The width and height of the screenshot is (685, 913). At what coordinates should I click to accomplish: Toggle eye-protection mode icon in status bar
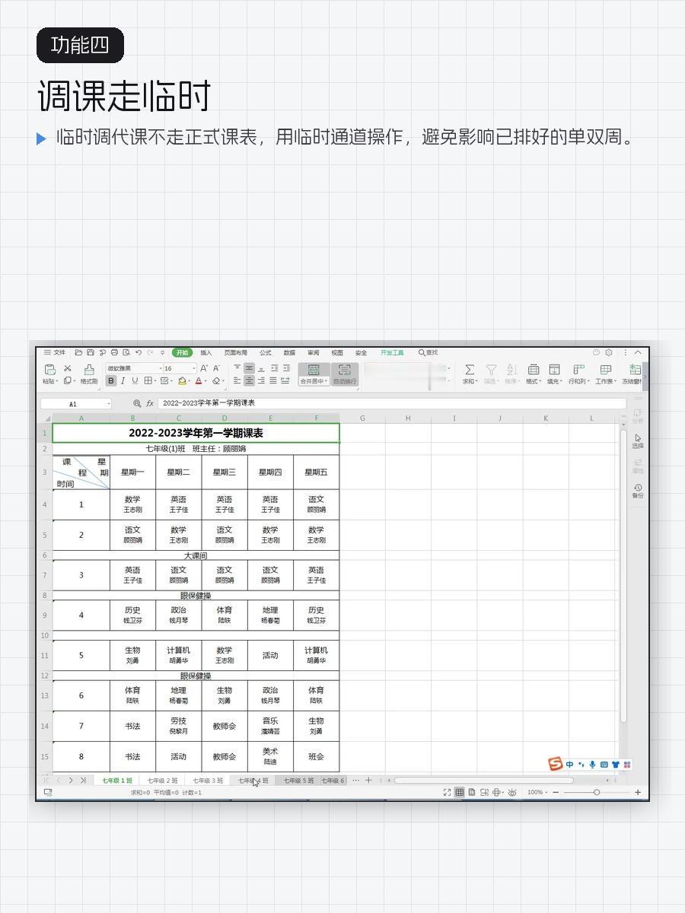pos(512,792)
